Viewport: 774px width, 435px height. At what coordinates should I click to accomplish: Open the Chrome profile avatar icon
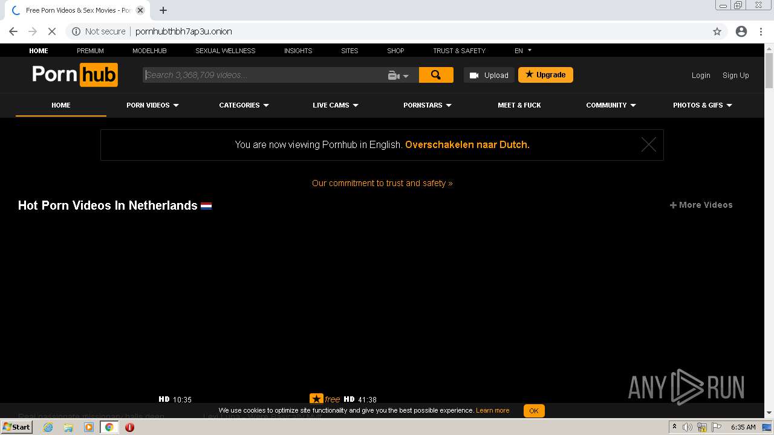[x=741, y=31]
